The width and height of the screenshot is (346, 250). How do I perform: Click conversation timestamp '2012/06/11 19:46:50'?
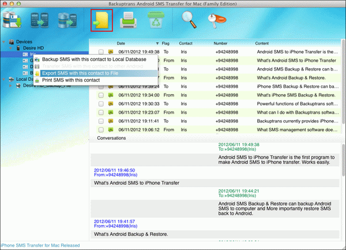(114, 170)
